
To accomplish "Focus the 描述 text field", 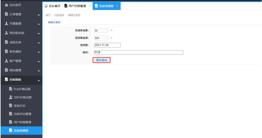I will [x=138, y=52].
